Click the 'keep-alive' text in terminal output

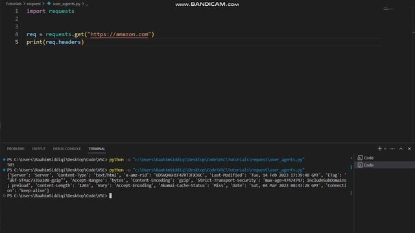click(34, 190)
